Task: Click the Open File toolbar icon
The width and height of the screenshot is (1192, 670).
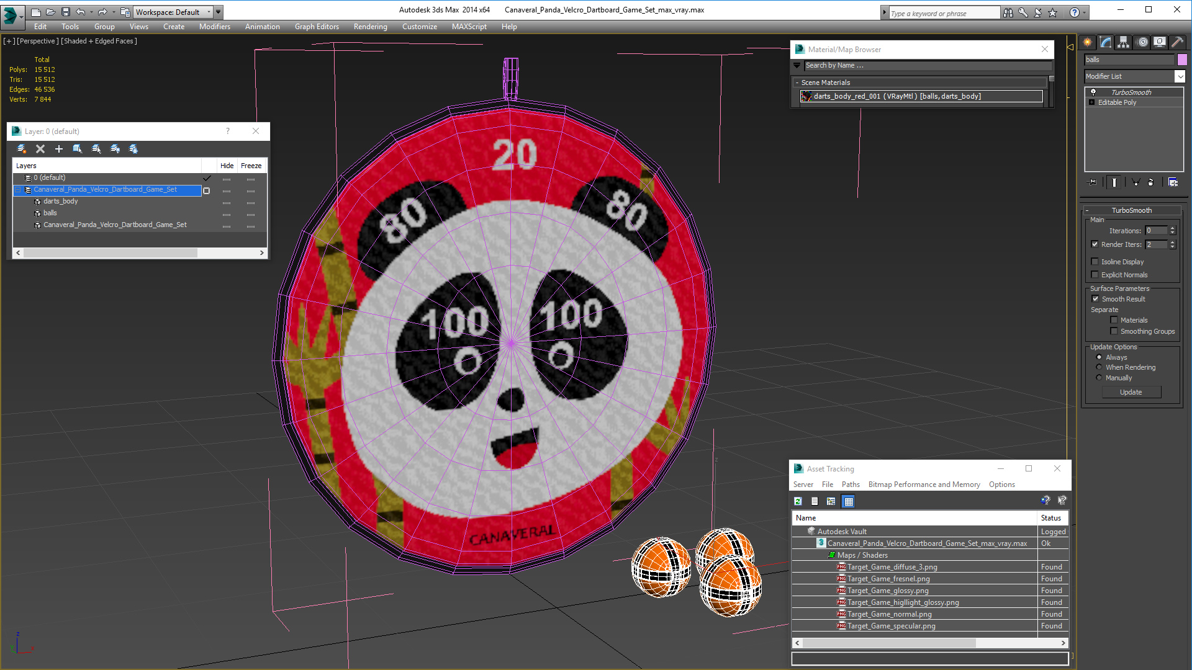Action: pyautogui.click(x=51, y=12)
